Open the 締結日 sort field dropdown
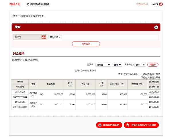Image resolution: width=172 pixels, height=140 pixels. click(x=103, y=65)
